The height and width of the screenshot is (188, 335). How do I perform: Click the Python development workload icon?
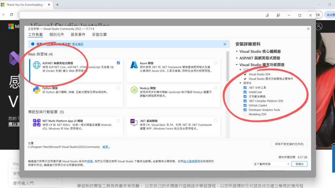point(37,90)
